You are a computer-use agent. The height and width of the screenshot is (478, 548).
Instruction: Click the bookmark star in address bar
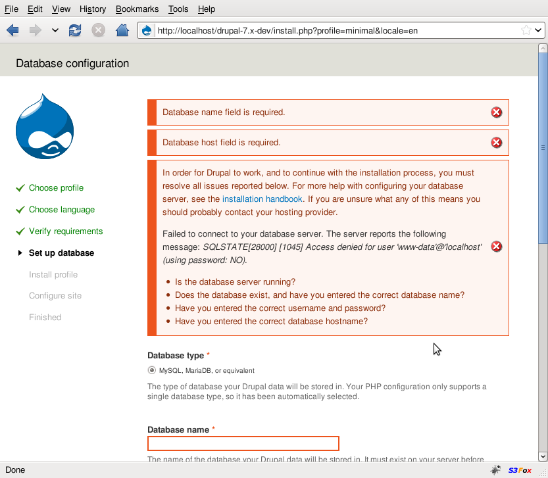click(x=526, y=30)
